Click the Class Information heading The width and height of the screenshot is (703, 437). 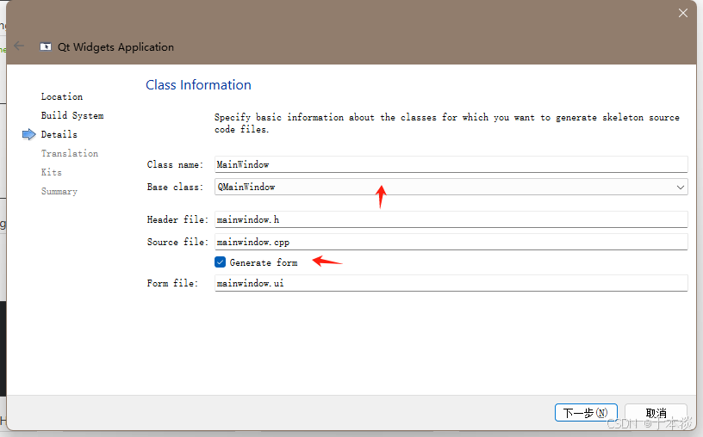pos(199,85)
